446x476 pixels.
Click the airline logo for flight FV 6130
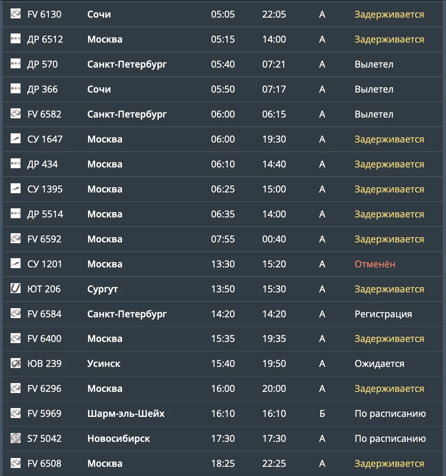point(15,14)
